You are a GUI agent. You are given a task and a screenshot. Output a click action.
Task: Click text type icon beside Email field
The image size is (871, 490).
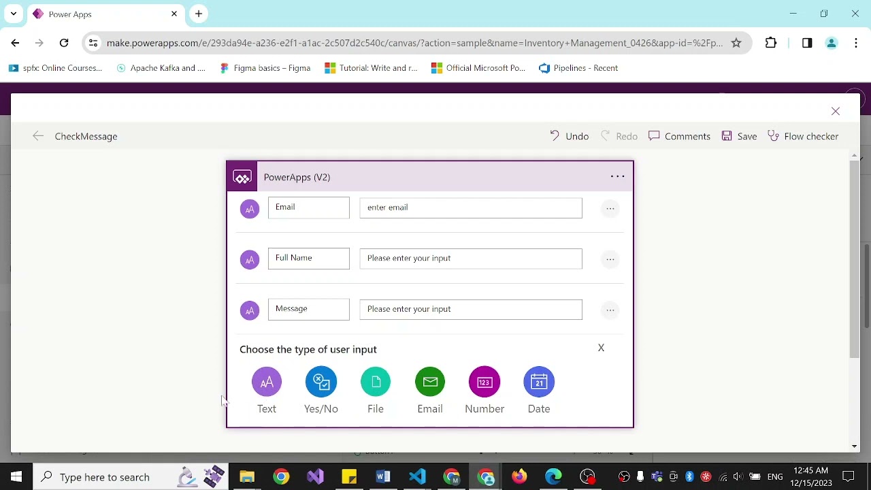250,209
